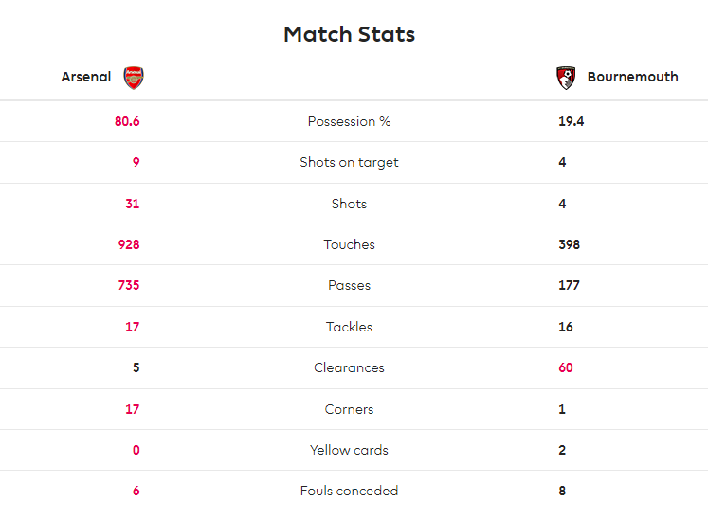Image resolution: width=708 pixels, height=519 pixels.
Task: Click the Fouls conceded stat label
Action: click(x=349, y=491)
